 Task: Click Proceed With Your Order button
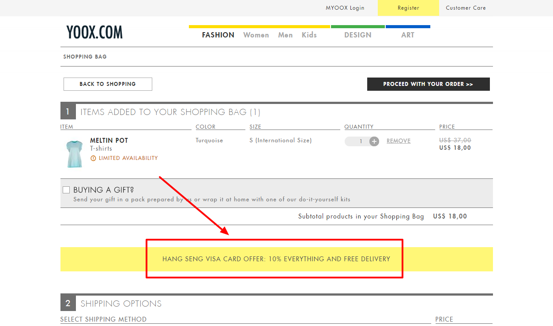click(x=428, y=84)
